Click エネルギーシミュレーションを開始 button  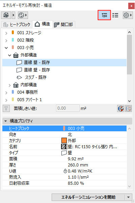click(88, 197)
